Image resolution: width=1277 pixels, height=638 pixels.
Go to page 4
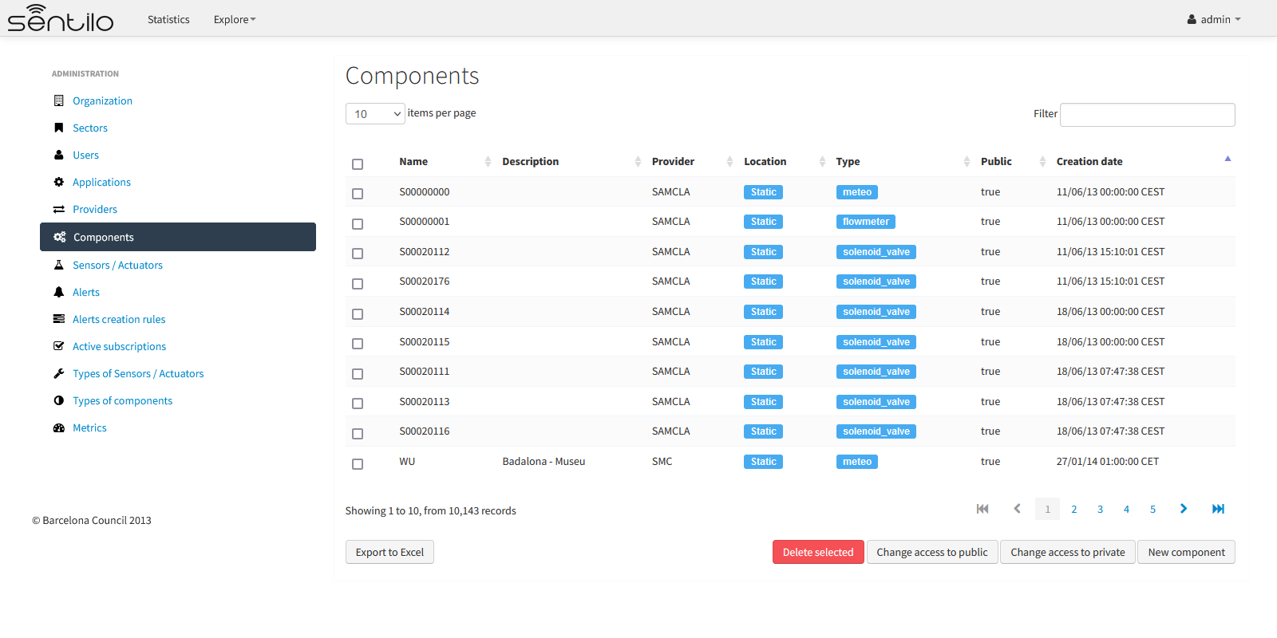[x=1126, y=509]
